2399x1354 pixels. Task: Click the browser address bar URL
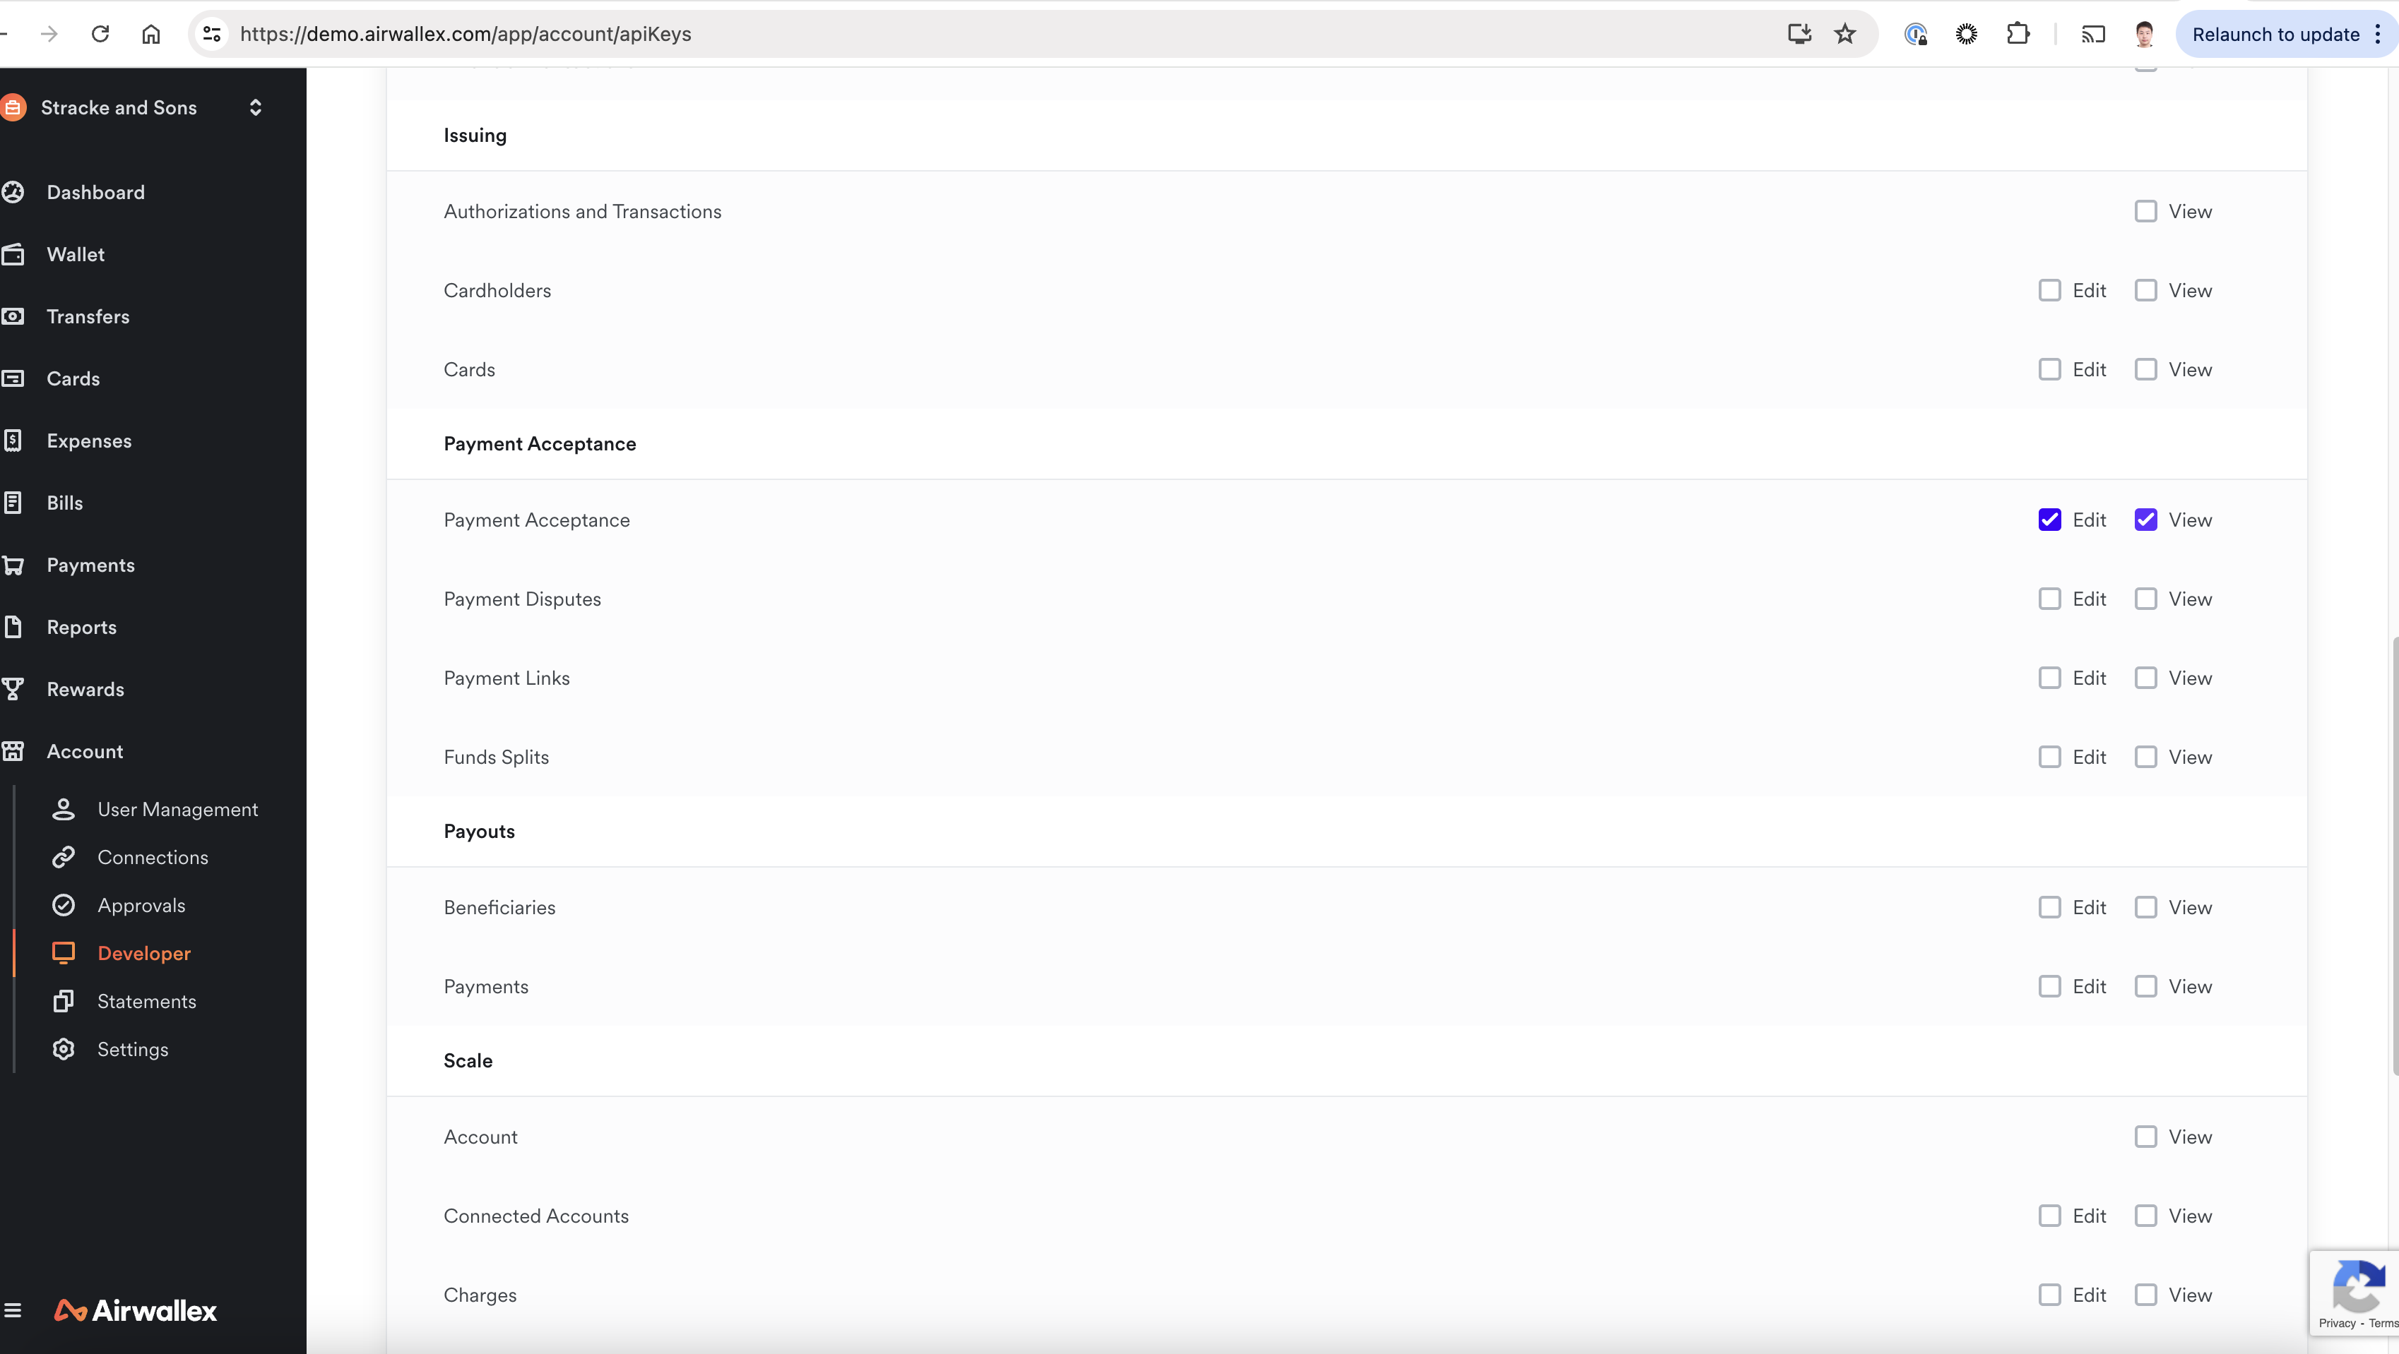tap(466, 33)
